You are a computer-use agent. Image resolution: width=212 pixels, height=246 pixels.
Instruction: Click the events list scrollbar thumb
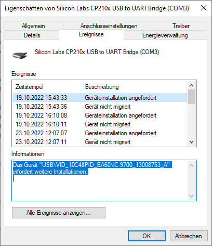pos(191,97)
